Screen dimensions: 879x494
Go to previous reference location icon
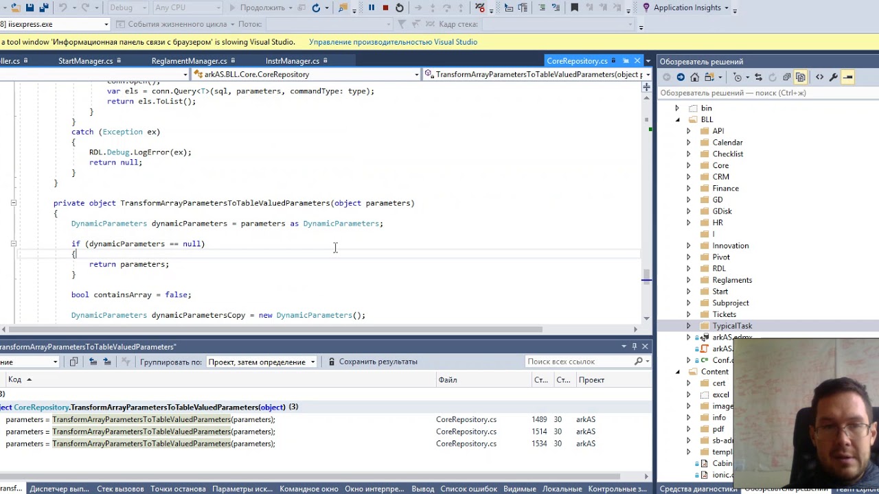93,362
